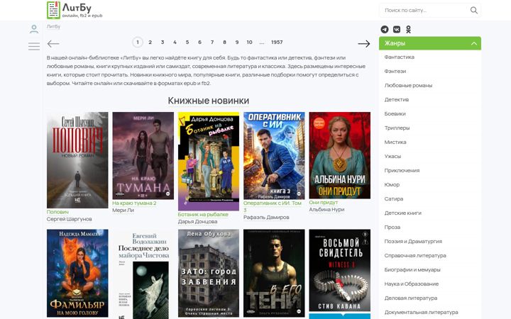
Task: Open the Детектив genre
Action: tap(396, 100)
